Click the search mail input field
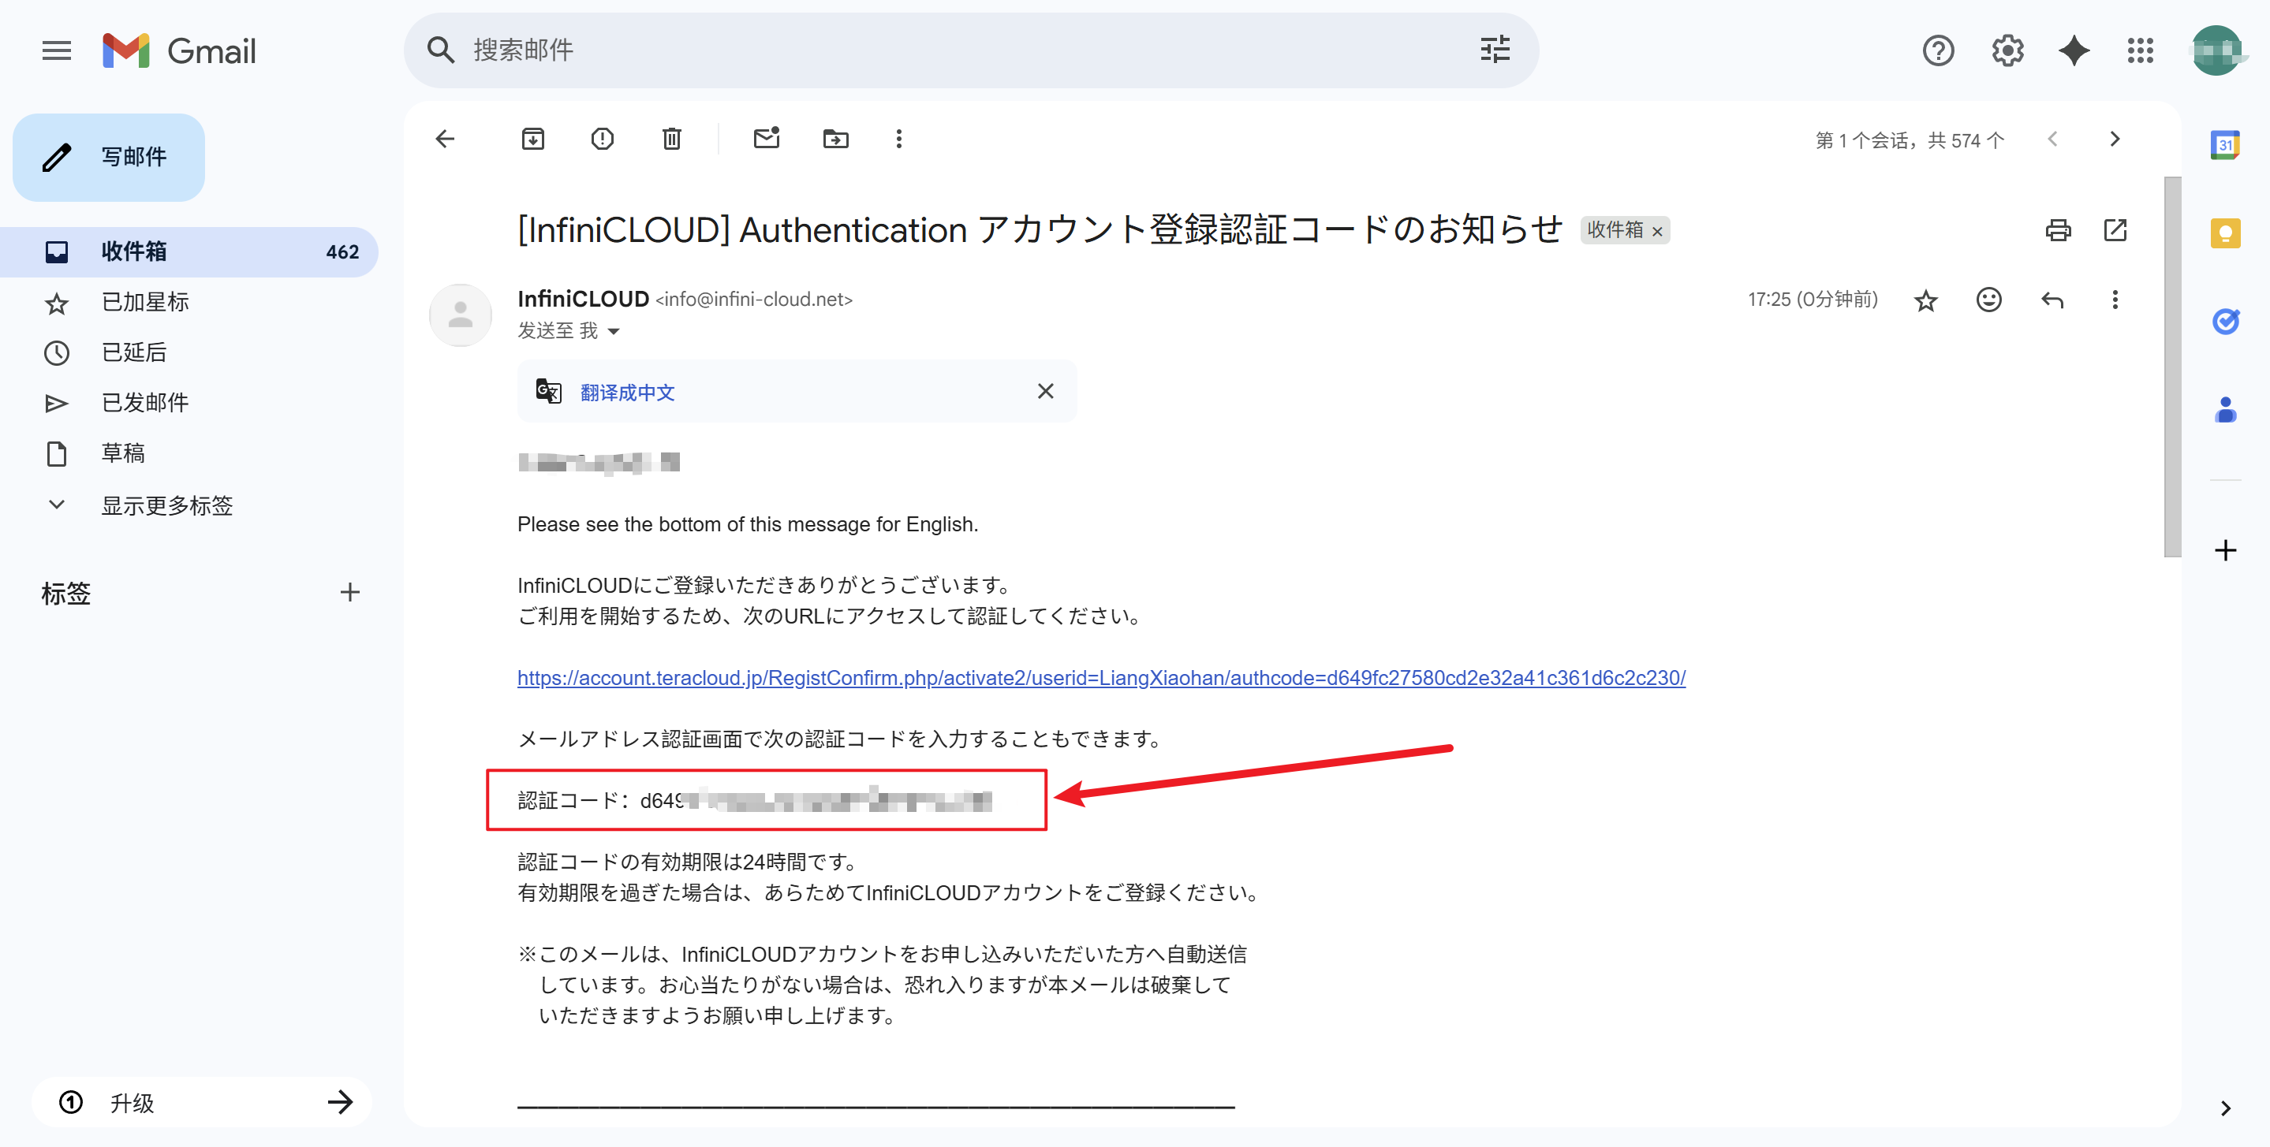 [x=961, y=50]
